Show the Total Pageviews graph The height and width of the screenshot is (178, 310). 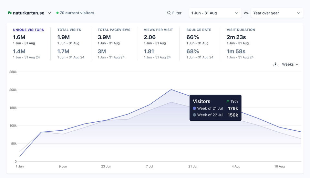(x=114, y=30)
